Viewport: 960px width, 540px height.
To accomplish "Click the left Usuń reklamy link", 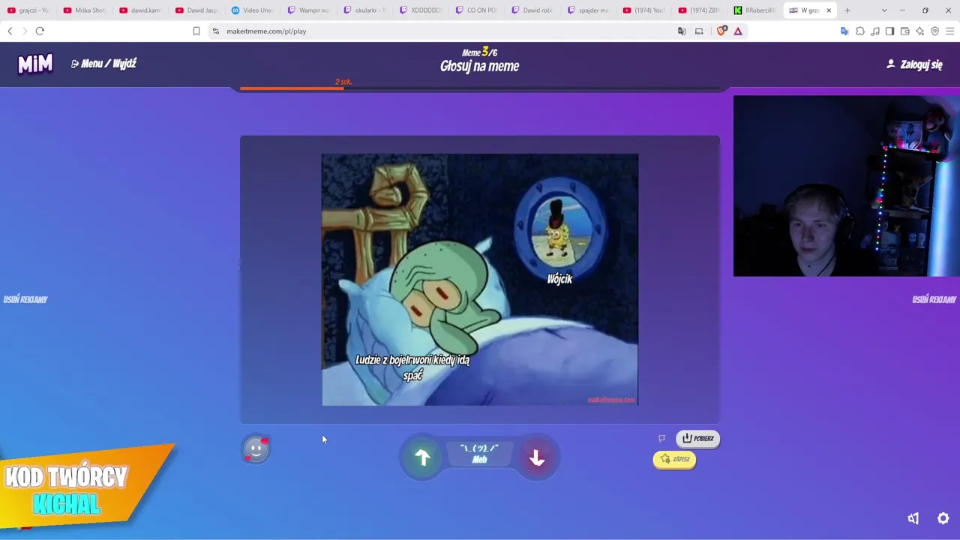I will pyautogui.click(x=25, y=299).
